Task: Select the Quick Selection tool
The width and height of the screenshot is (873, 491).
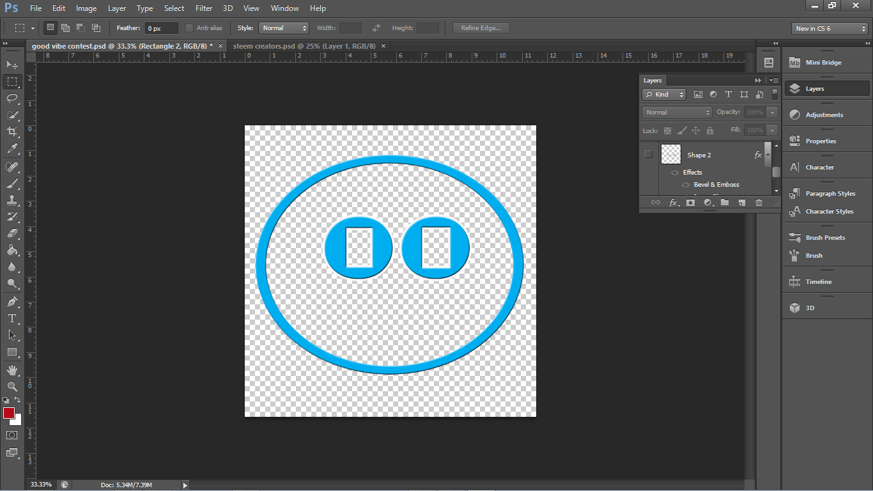Action: (x=12, y=115)
